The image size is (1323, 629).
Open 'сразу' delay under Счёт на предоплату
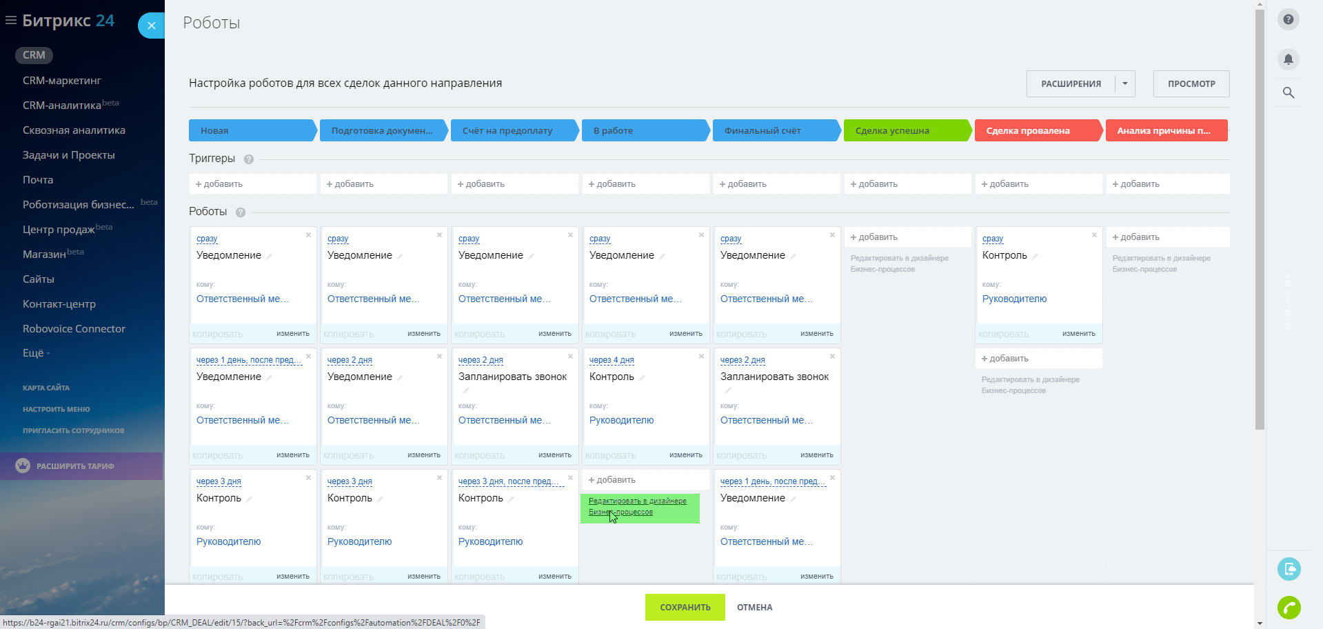coord(469,239)
